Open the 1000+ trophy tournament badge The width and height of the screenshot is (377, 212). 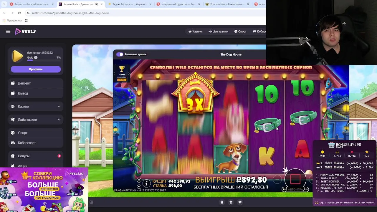(122, 73)
